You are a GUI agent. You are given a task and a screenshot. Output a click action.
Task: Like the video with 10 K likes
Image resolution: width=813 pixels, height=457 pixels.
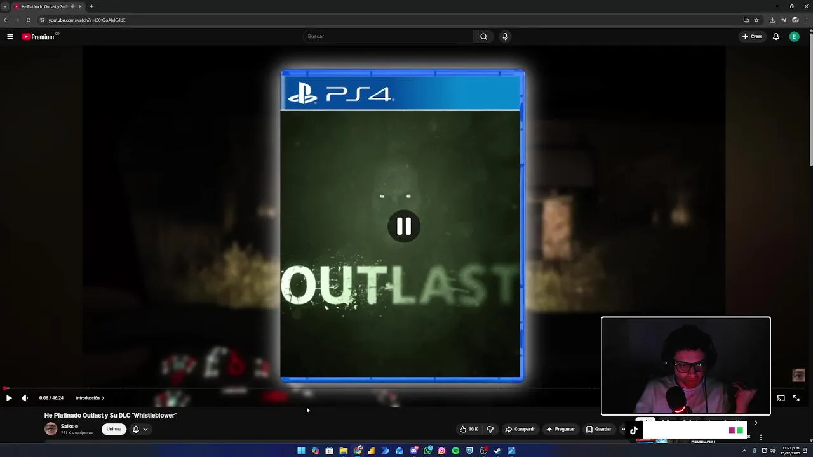click(468, 429)
